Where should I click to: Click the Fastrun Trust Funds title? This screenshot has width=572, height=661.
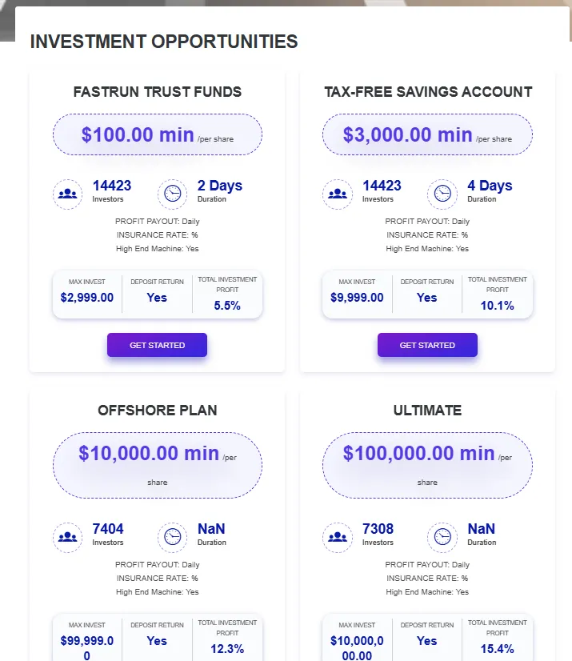(158, 91)
